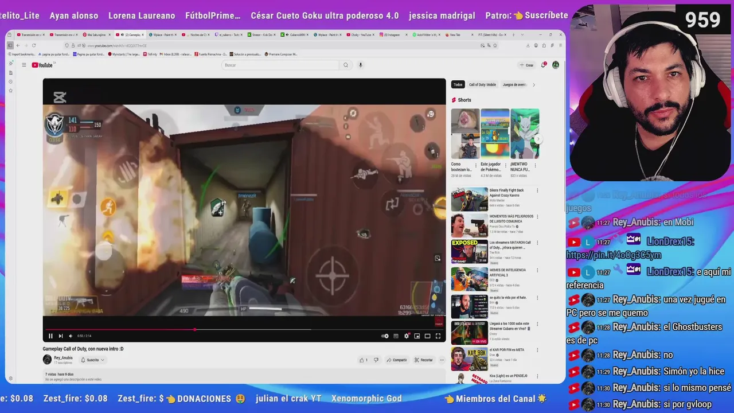Viewport: 734px width, 413px height.
Task: Open player settings gear
Action: pos(407,336)
